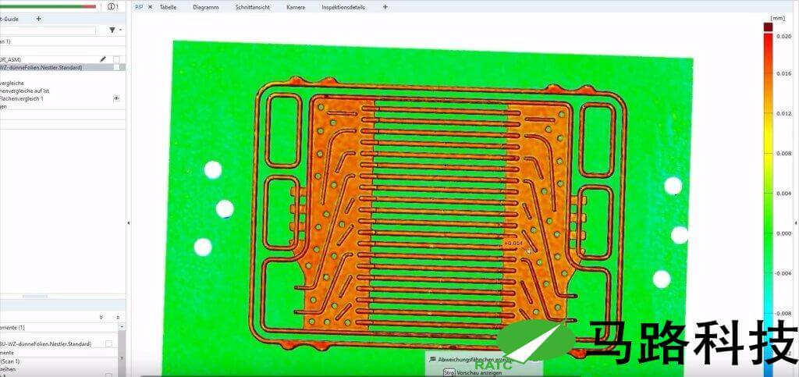The height and width of the screenshot is (377, 799).
Task: Open the filter funnel dropdown
Action: tap(112, 30)
